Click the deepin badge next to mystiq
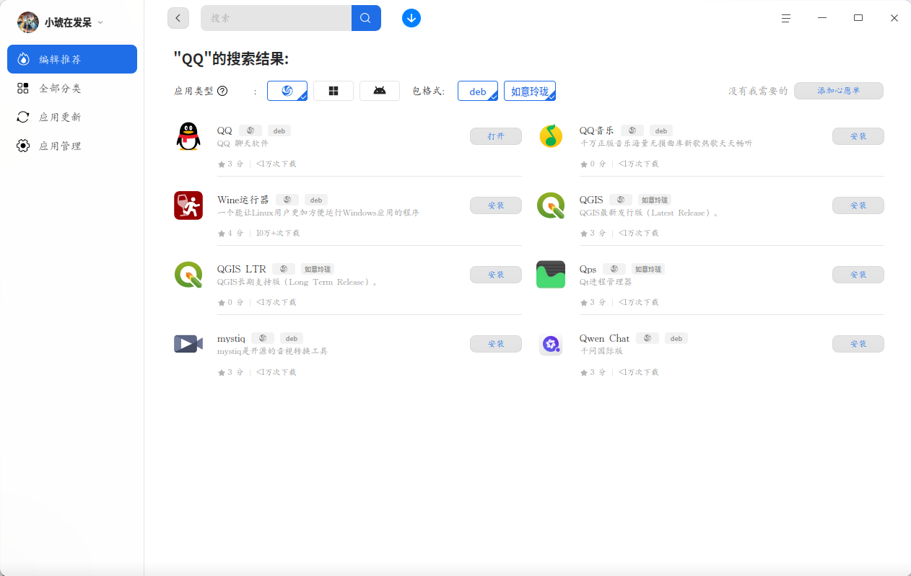 click(x=263, y=338)
